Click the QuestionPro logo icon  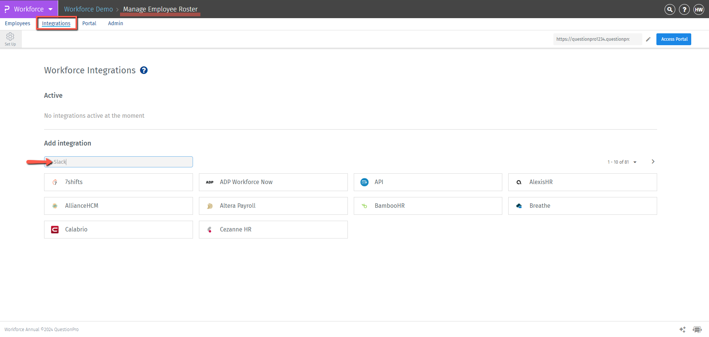click(x=7, y=9)
